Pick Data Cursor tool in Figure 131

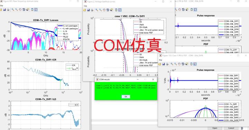tap(187, 64)
